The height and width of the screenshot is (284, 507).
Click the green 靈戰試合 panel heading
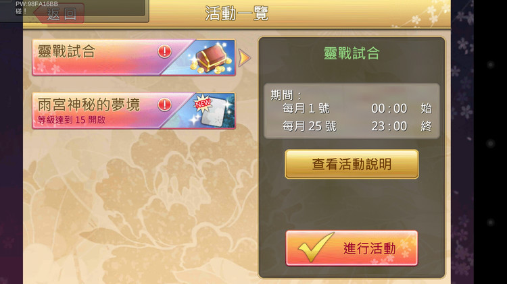pyautogui.click(x=352, y=53)
